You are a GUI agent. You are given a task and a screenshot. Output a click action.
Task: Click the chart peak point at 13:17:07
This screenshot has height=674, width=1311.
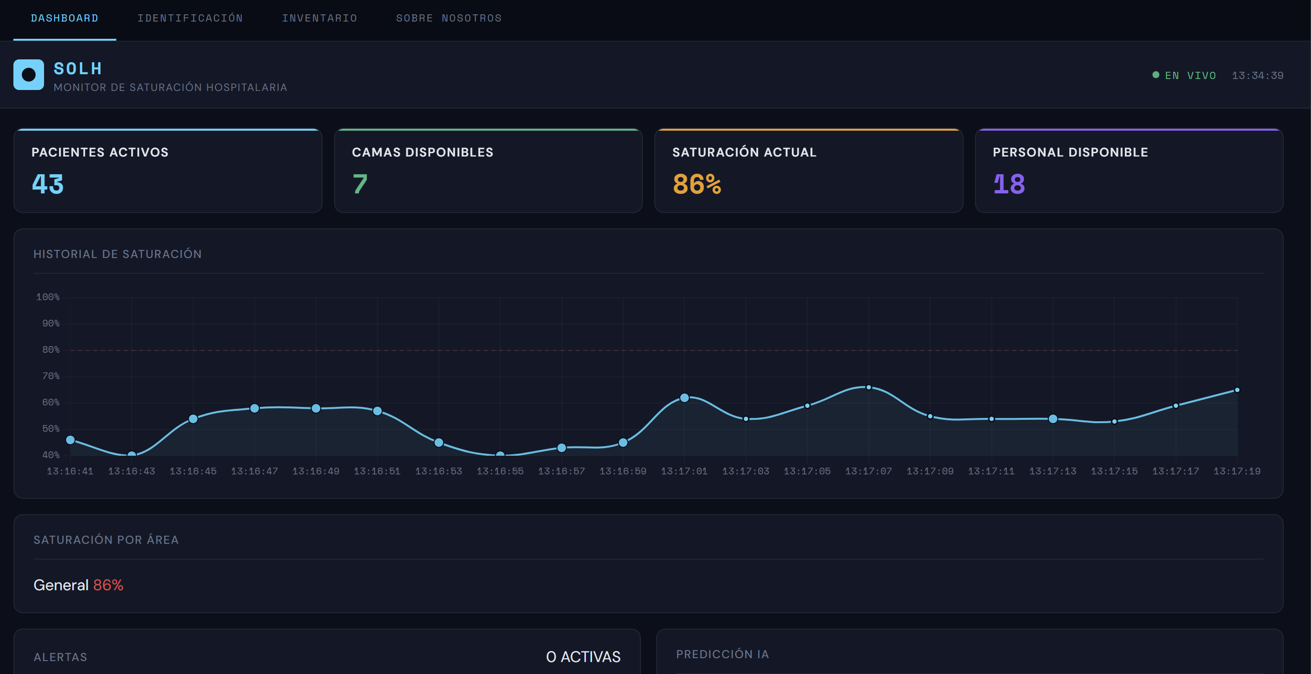pos(869,387)
